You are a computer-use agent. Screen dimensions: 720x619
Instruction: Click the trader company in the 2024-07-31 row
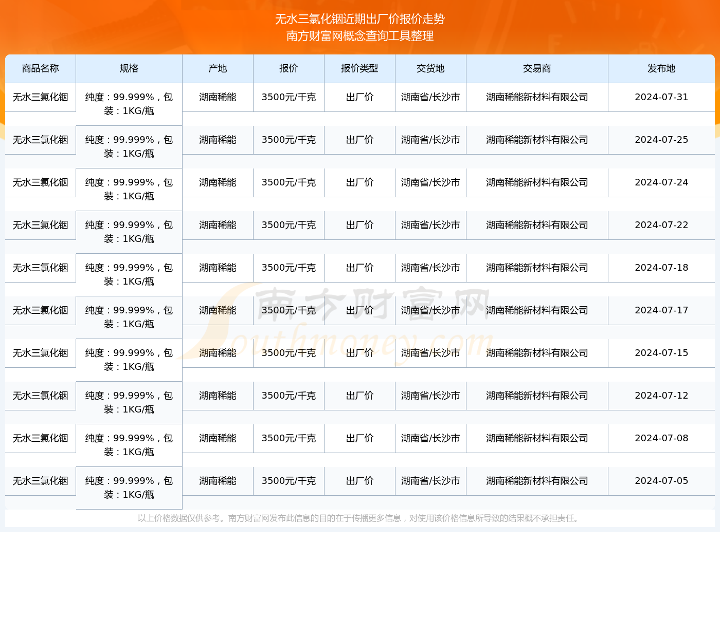pyautogui.click(x=537, y=97)
